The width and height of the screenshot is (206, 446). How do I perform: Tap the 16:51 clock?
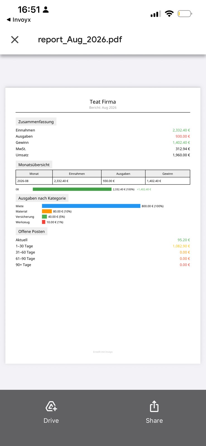29,10
